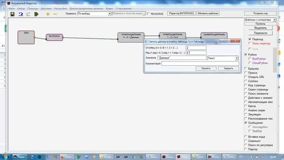Click Принять in the dialog
Image resolution: width=284 pixels, height=160 pixels.
(206, 68)
